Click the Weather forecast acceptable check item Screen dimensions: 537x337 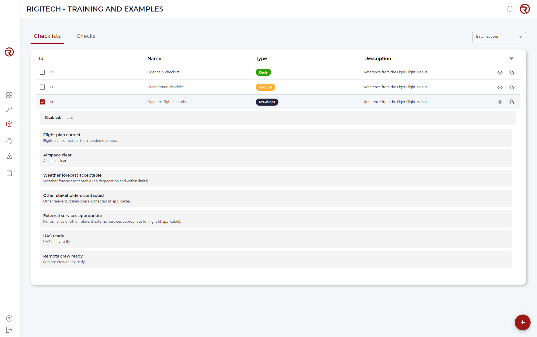tap(276, 178)
